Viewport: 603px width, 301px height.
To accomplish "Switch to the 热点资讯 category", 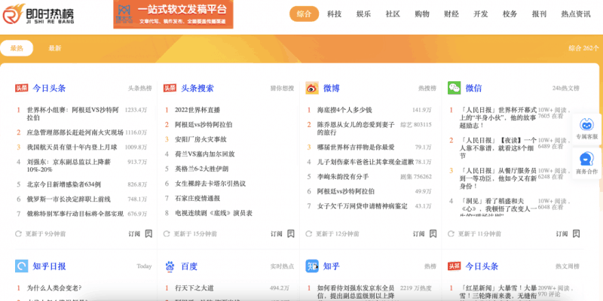I will (x=576, y=14).
